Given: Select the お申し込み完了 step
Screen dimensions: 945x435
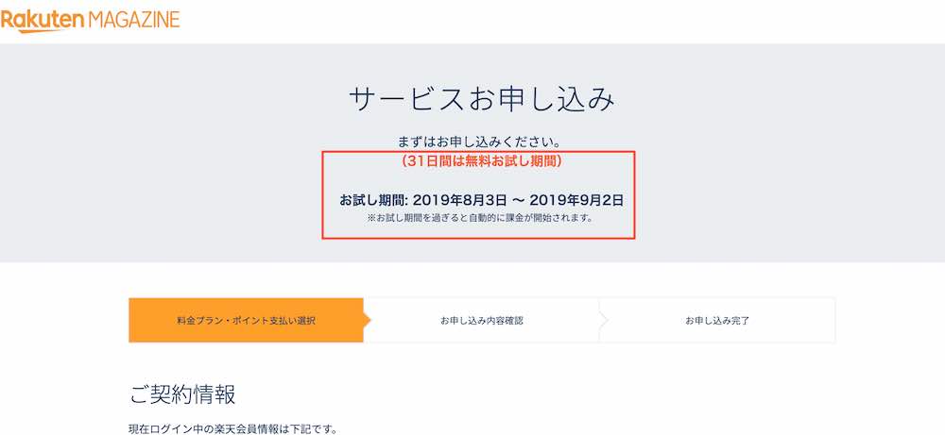Looking at the screenshot, I should [x=717, y=320].
